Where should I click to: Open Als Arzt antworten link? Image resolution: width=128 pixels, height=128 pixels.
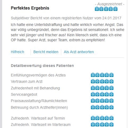pos(79,52)
